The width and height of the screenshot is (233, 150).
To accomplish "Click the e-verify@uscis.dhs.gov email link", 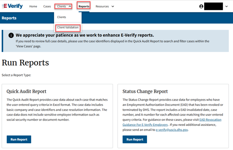I will (172, 130).
